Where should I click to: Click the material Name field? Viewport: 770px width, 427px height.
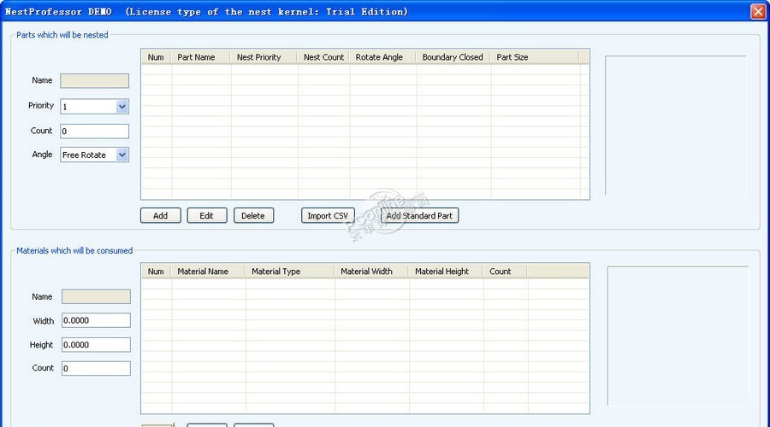96,296
